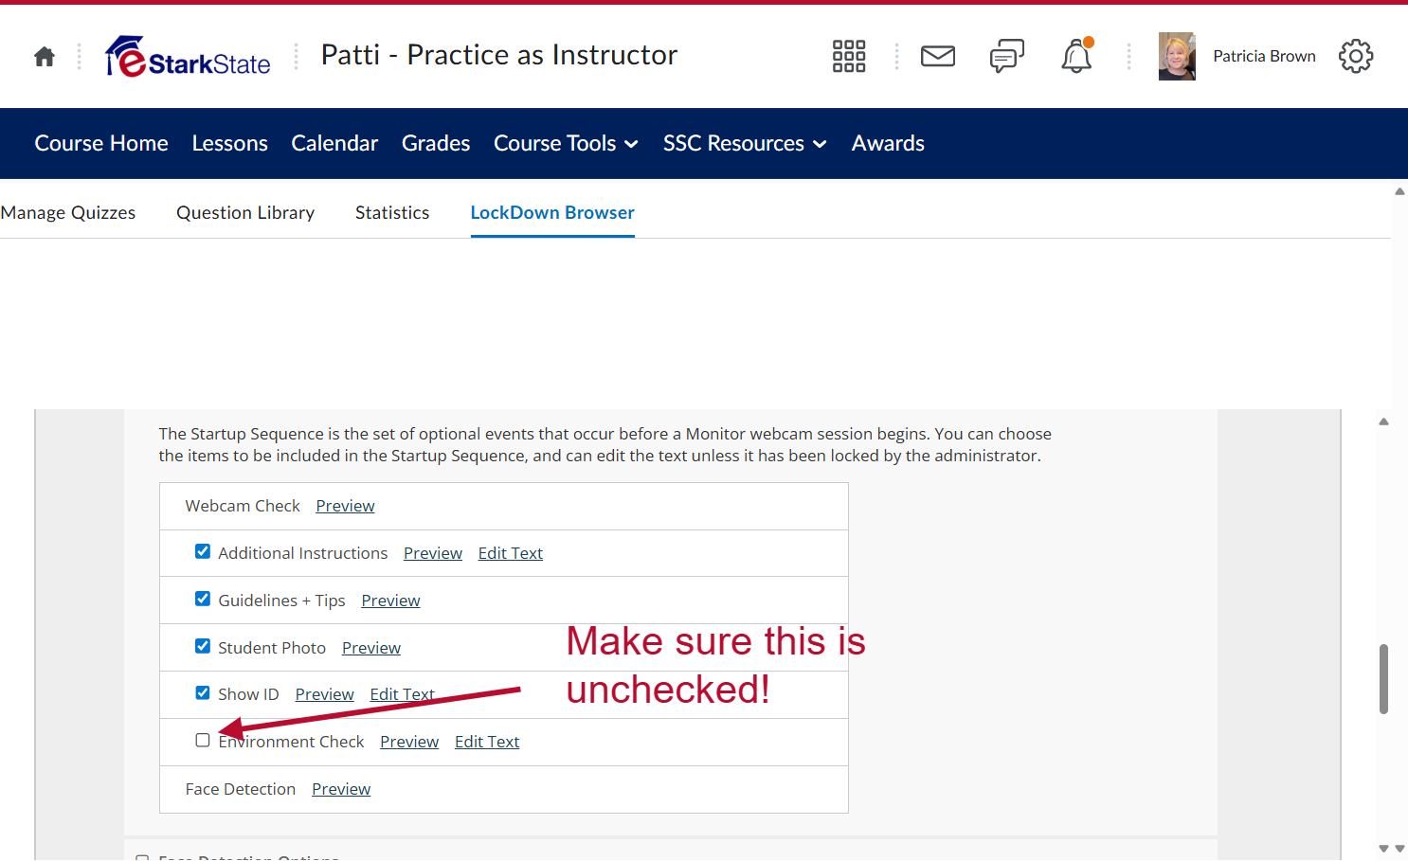Uncheck the Student Photo checkbox
The image size is (1408, 861).
(x=203, y=646)
